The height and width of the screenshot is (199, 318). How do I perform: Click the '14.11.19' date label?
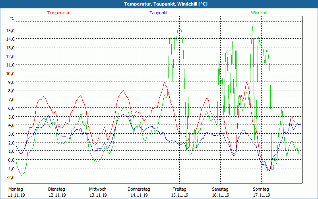click(140, 195)
